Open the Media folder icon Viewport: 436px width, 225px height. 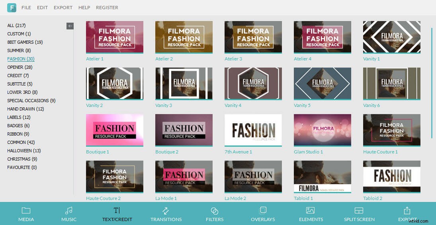click(x=26, y=211)
